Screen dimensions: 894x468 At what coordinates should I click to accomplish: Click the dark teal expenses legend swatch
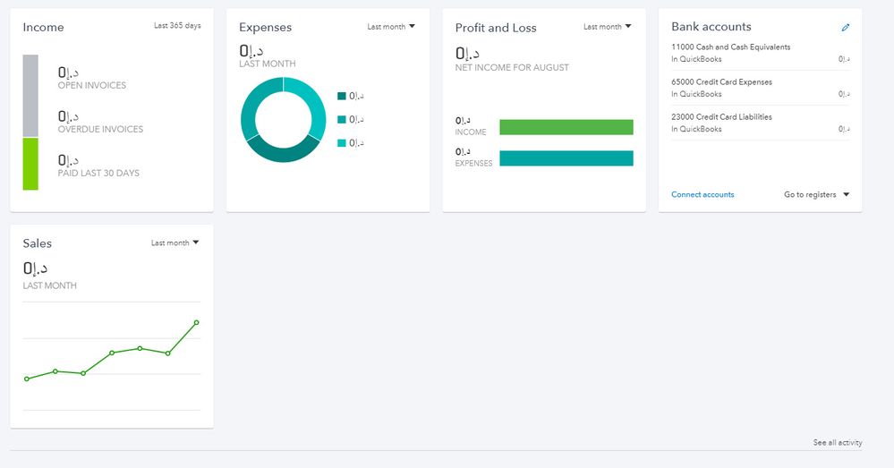pos(341,96)
